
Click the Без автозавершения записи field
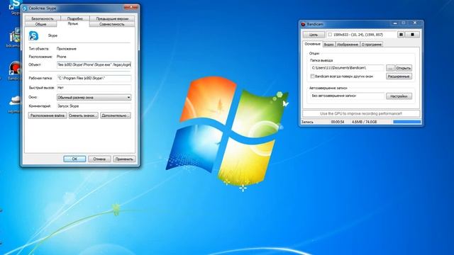coord(348,96)
